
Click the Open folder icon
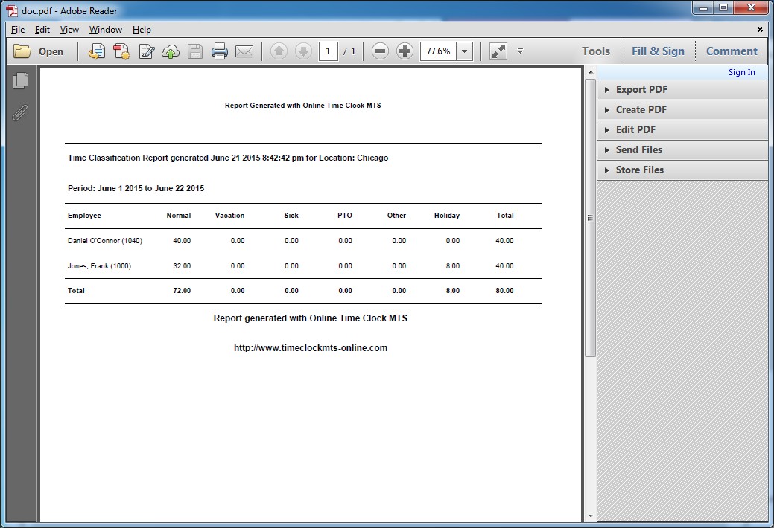tap(22, 51)
